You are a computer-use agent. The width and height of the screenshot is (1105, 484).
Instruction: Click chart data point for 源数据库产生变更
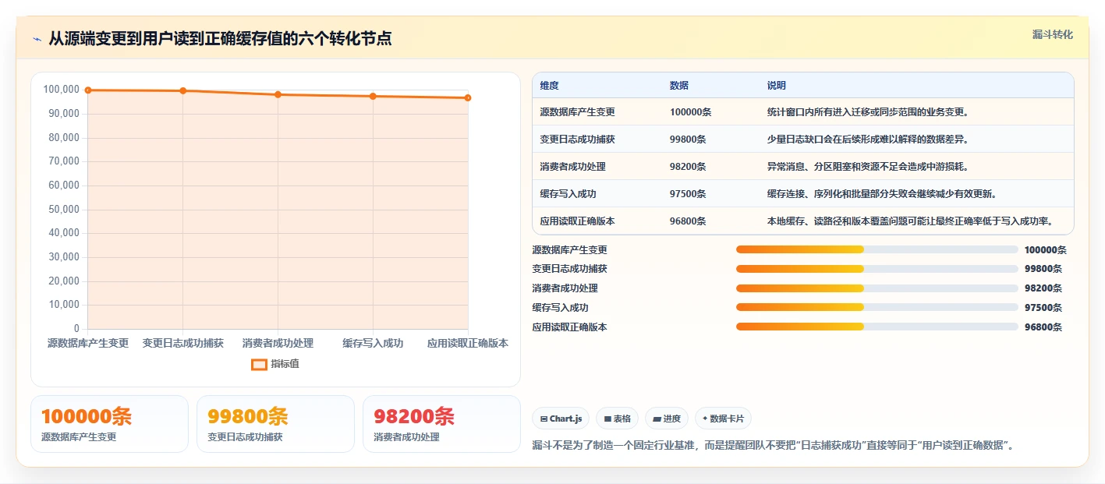click(88, 90)
